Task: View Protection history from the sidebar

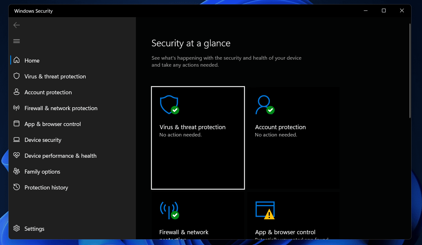Action: click(x=46, y=187)
